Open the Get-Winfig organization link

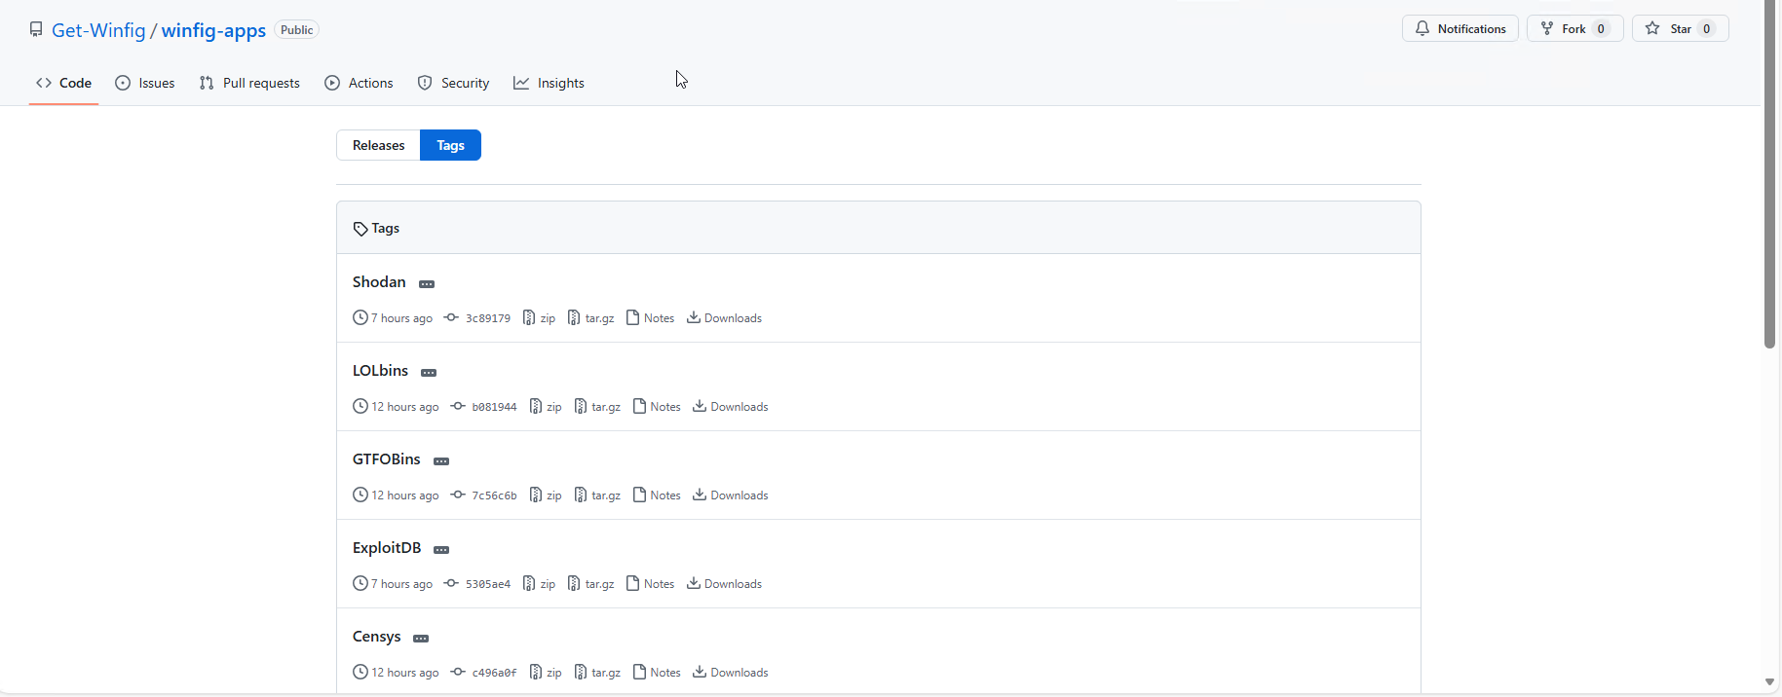(x=98, y=30)
